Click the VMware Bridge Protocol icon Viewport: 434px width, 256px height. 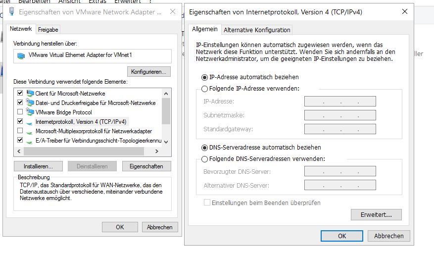pos(30,112)
